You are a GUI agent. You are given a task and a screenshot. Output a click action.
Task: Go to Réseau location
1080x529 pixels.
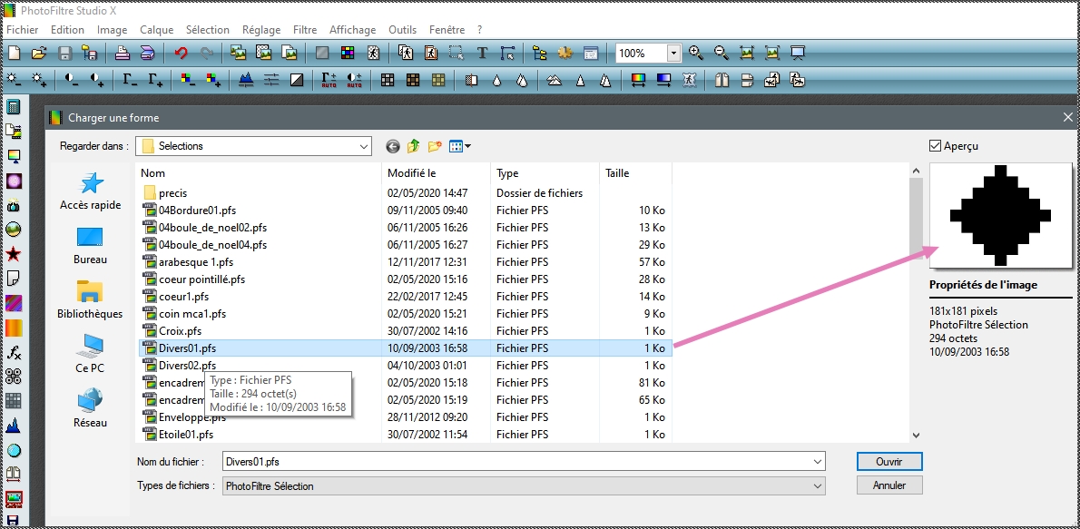tap(90, 408)
